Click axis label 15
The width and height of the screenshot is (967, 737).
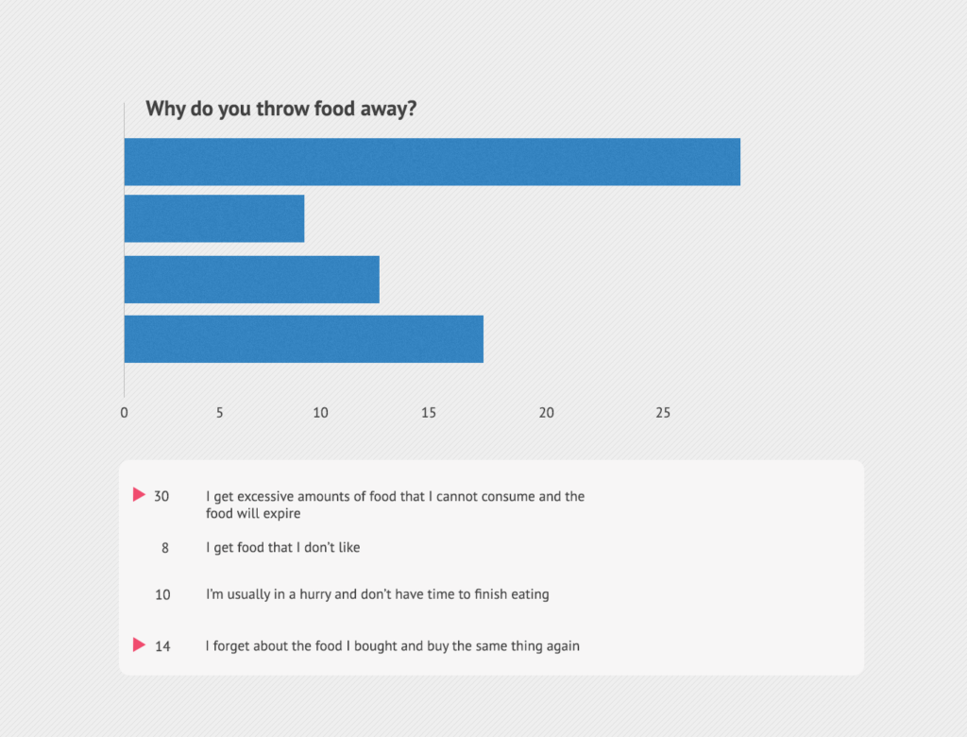[429, 413]
